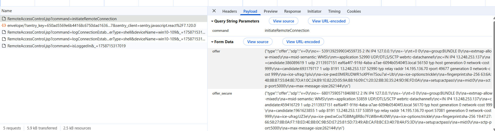This screenshot has height=131, width=495.
Task: Click the payload panel vertical scrollbar
Action: click(494, 65)
